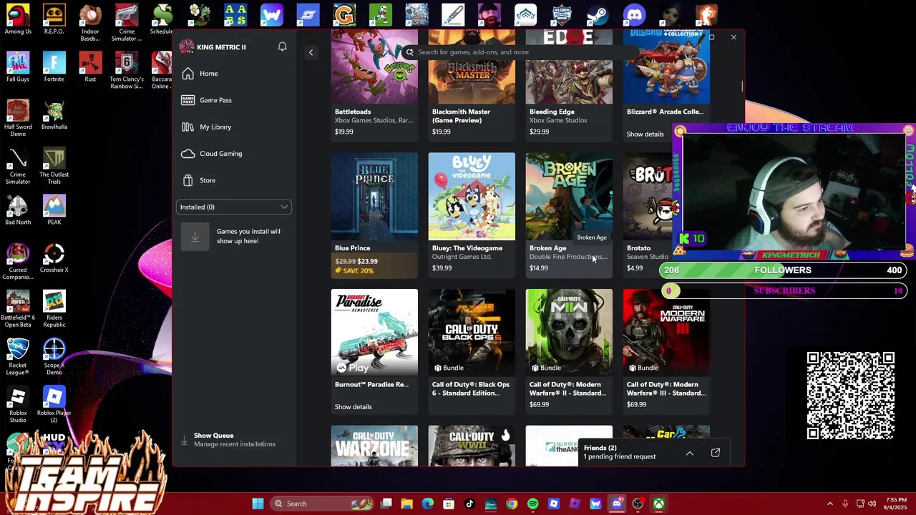Click the Roblox Studio desktop icon
The height and width of the screenshot is (515, 916).
pyautogui.click(x=18, y=405)
